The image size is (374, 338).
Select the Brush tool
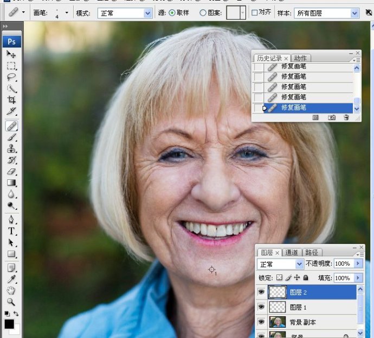point(11,137)
